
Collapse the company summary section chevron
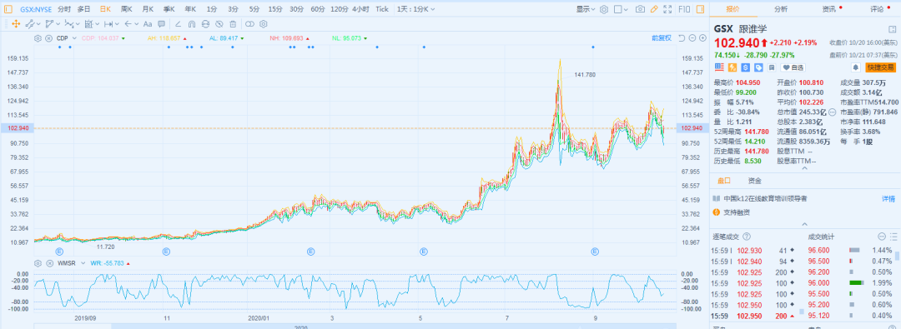(x=804, y=224)
